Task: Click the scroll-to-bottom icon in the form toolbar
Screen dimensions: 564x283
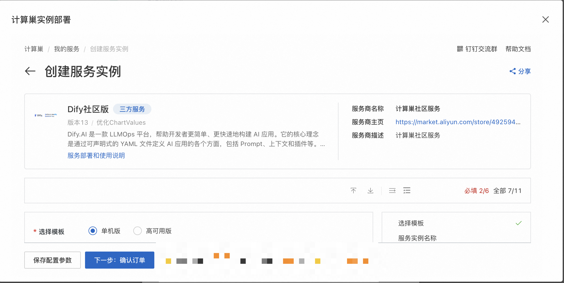Action: click(x=370, y=190)
